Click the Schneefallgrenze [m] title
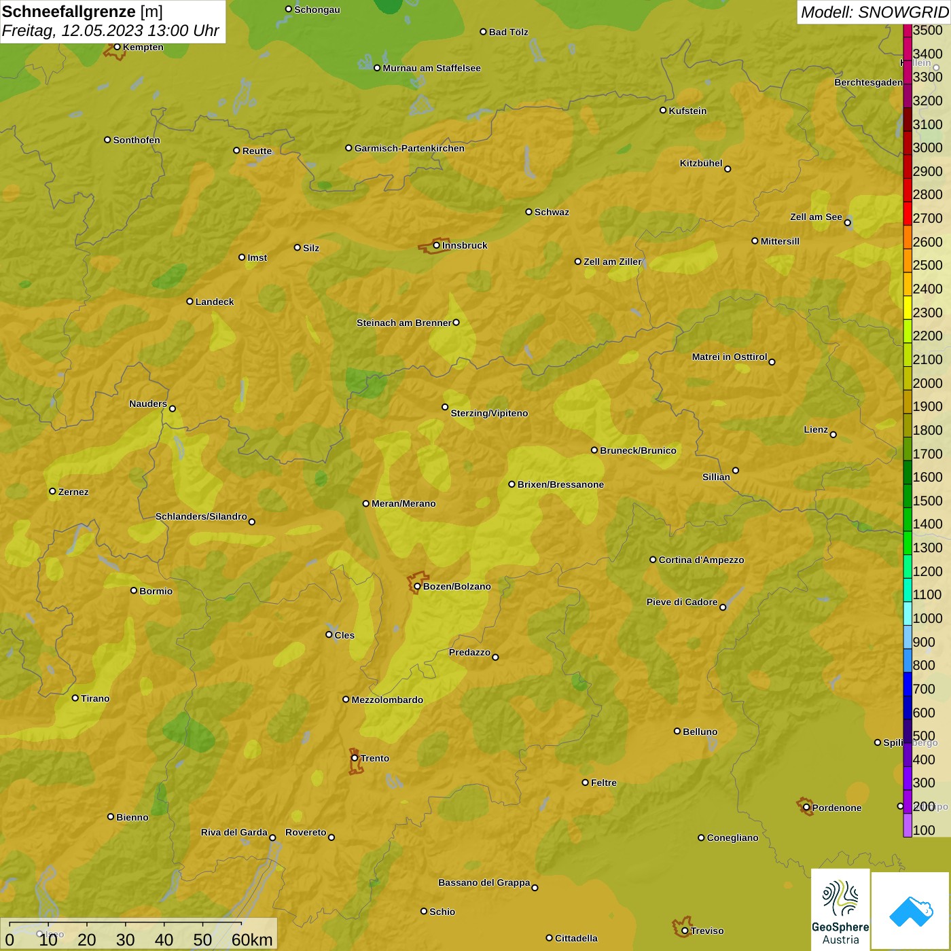This screenshot has height=951, width=951. click(x=82, y=12)
